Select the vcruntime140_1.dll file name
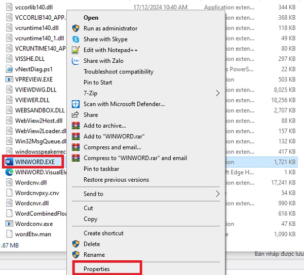The image size is (304, 275). (x=40, y=38)
